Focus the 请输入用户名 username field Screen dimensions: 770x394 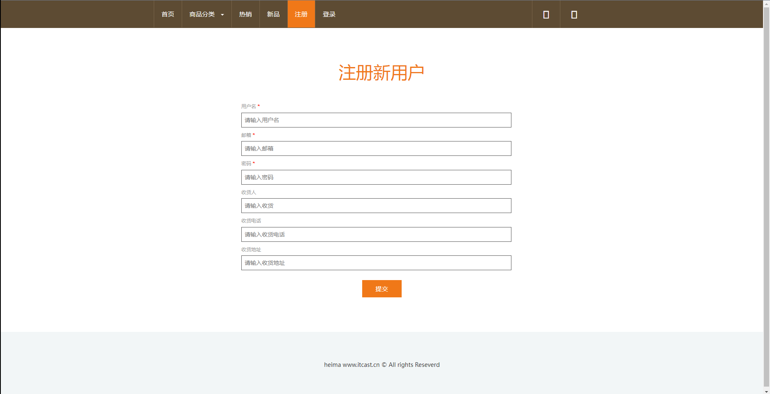pyautogui.click(x=376, y=120)
